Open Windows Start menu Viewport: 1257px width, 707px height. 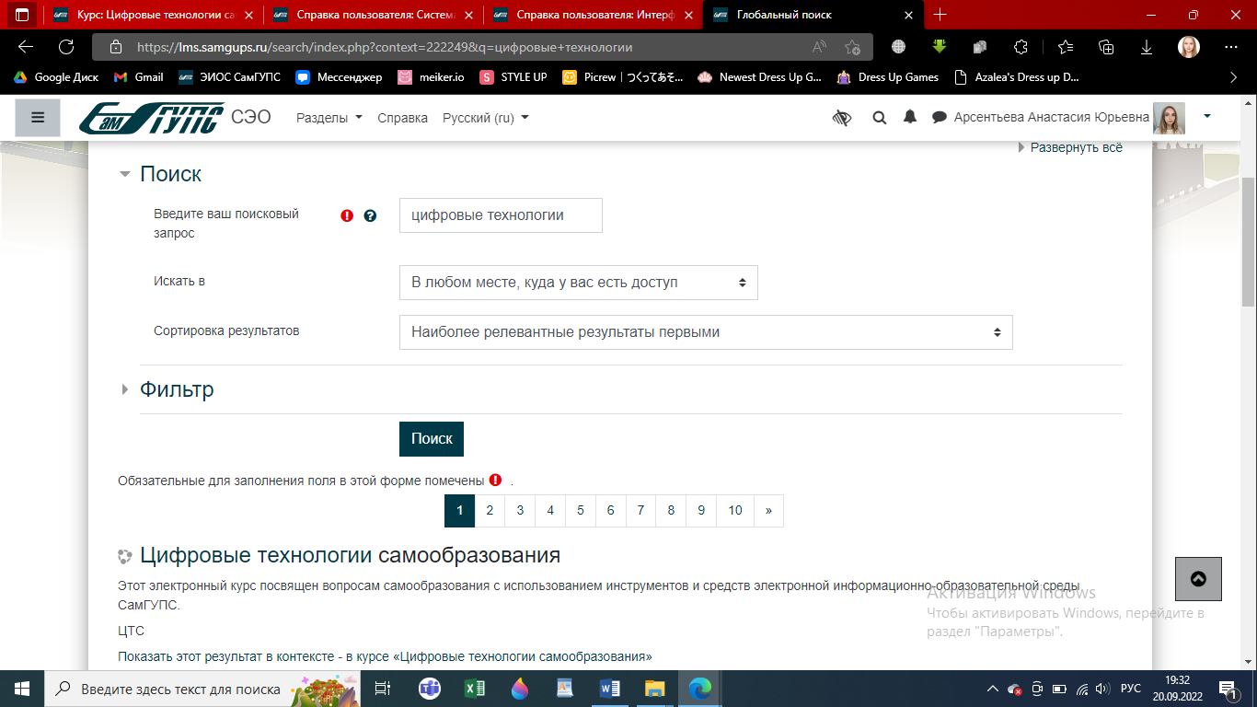(x=22, y=689)
